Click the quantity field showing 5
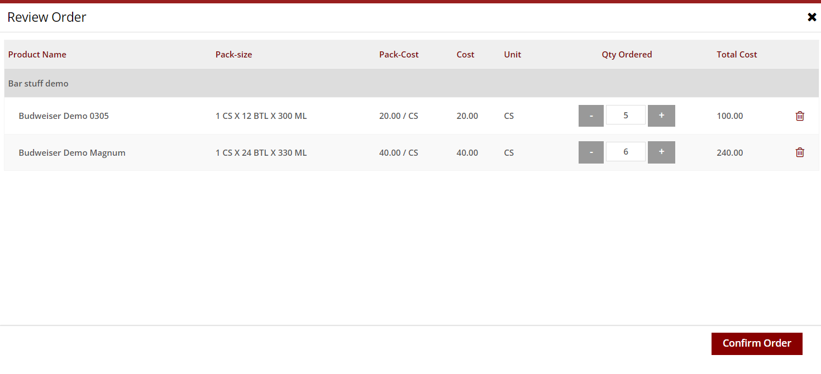This screenshot has height=374, width=821. [x=626, y=116]
